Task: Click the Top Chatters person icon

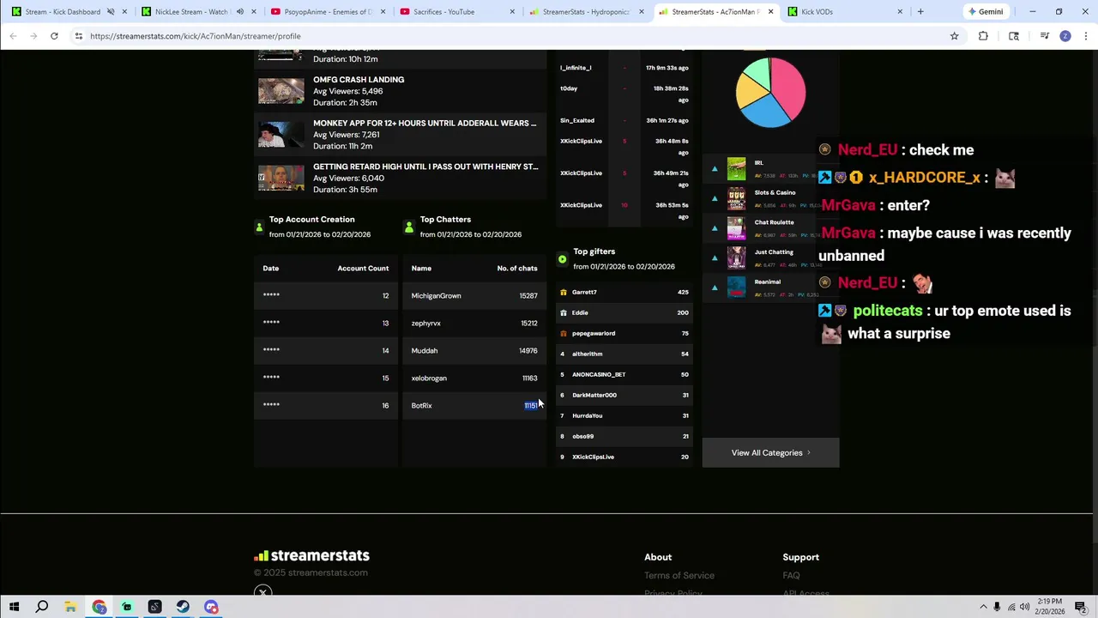Action: 409,227
